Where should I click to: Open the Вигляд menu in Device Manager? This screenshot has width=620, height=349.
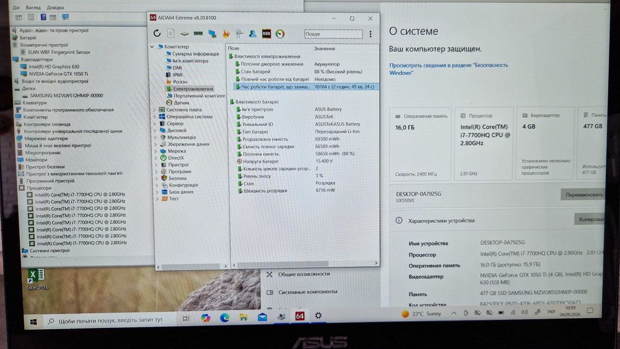point(33,7)
